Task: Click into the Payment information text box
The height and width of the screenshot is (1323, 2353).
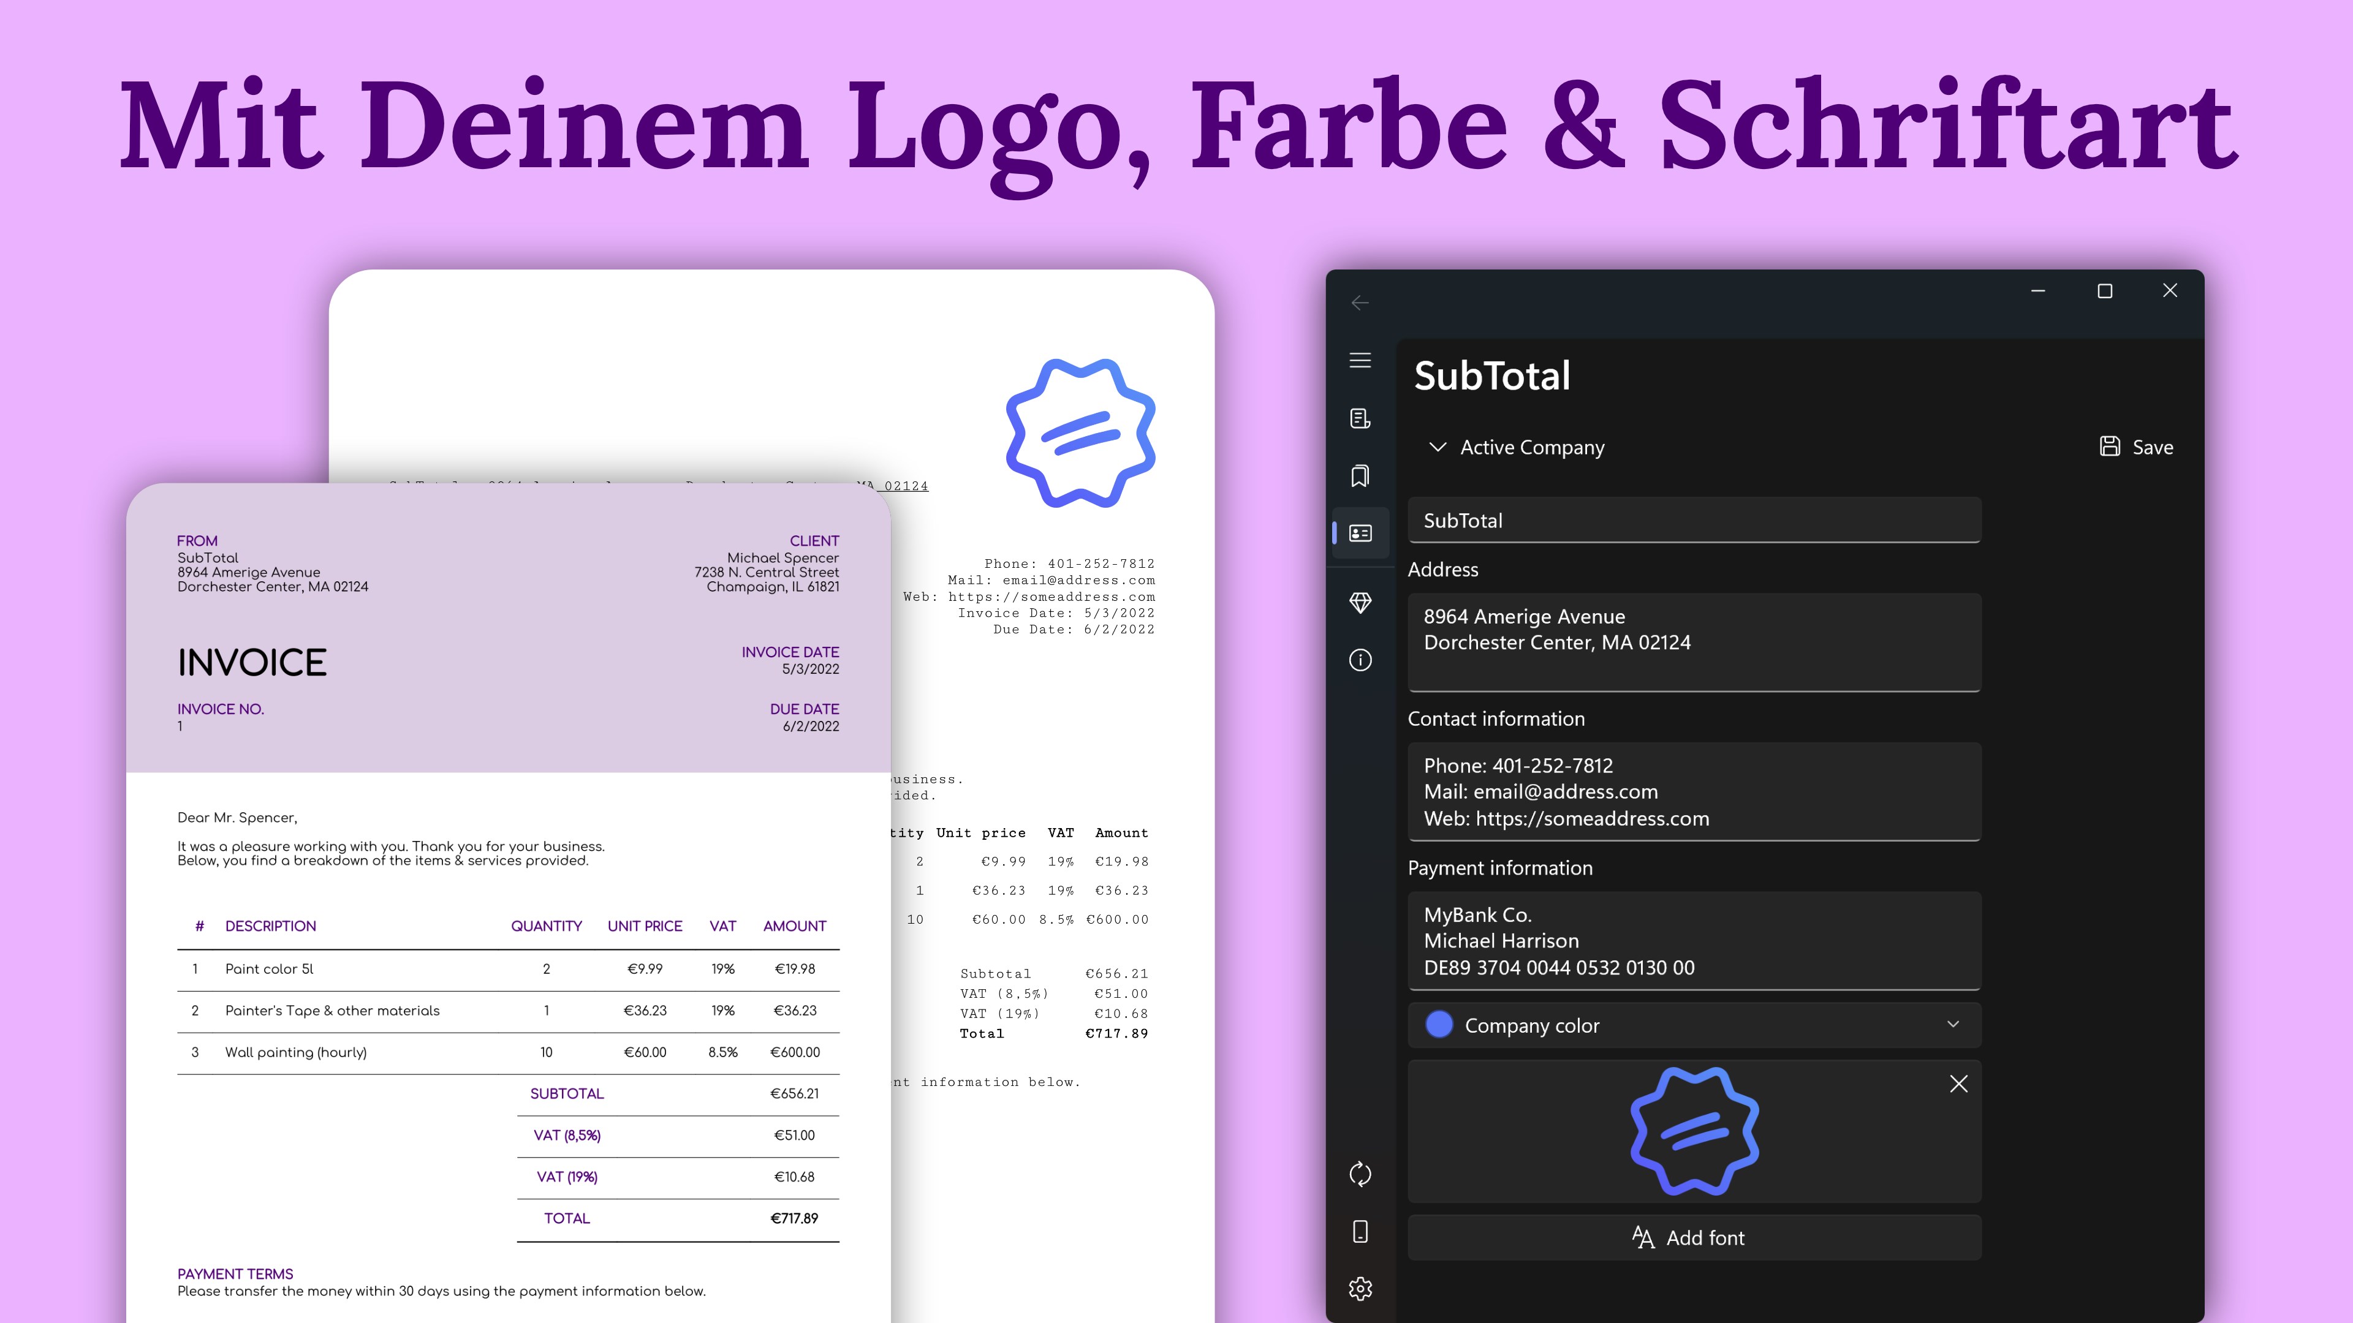Action: pyautogui.click(x=1694, y=940)
